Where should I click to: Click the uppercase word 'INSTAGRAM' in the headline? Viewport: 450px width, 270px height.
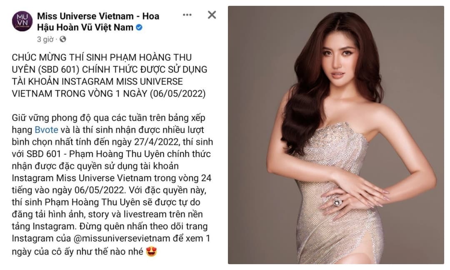[88, 82]
